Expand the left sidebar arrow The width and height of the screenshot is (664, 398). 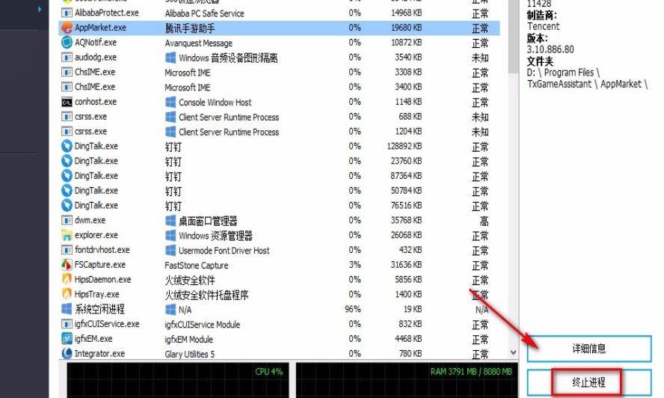click(40, 9)
